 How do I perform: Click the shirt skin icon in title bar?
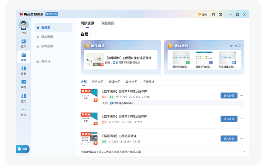(213, 15)
